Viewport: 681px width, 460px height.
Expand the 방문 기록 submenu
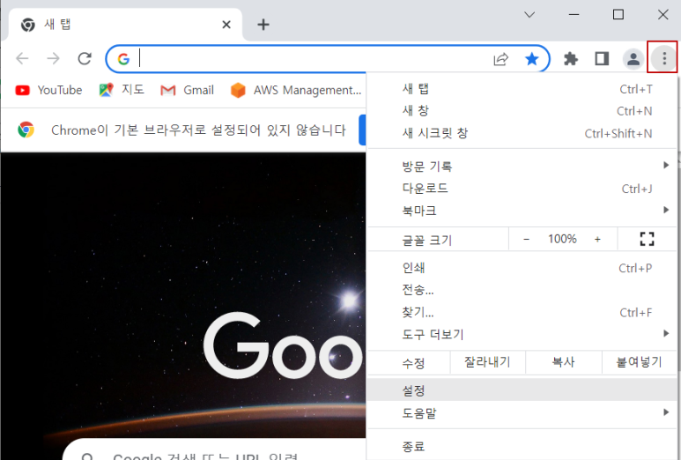coord(522,166)
